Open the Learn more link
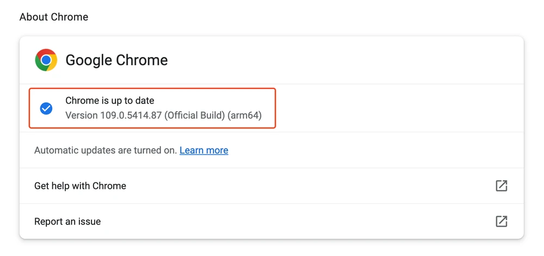Viewport: 544px width, 256px height. click(204, 150)
